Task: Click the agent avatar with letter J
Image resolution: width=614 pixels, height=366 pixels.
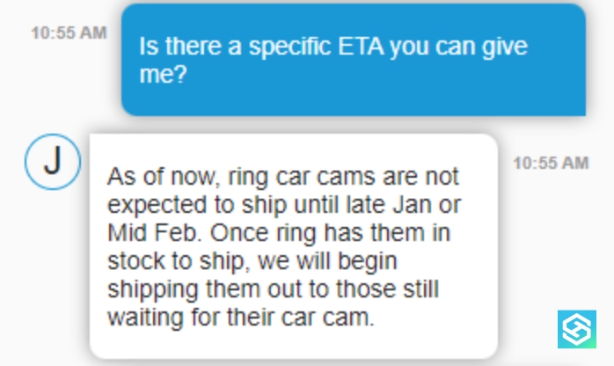Action: 53,163
